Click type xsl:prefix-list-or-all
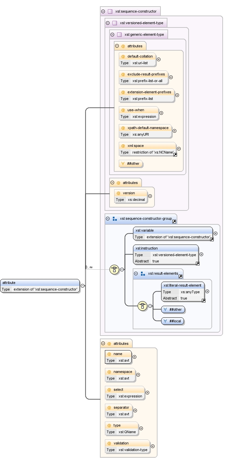The image size is (225, 458). (147, 81)
